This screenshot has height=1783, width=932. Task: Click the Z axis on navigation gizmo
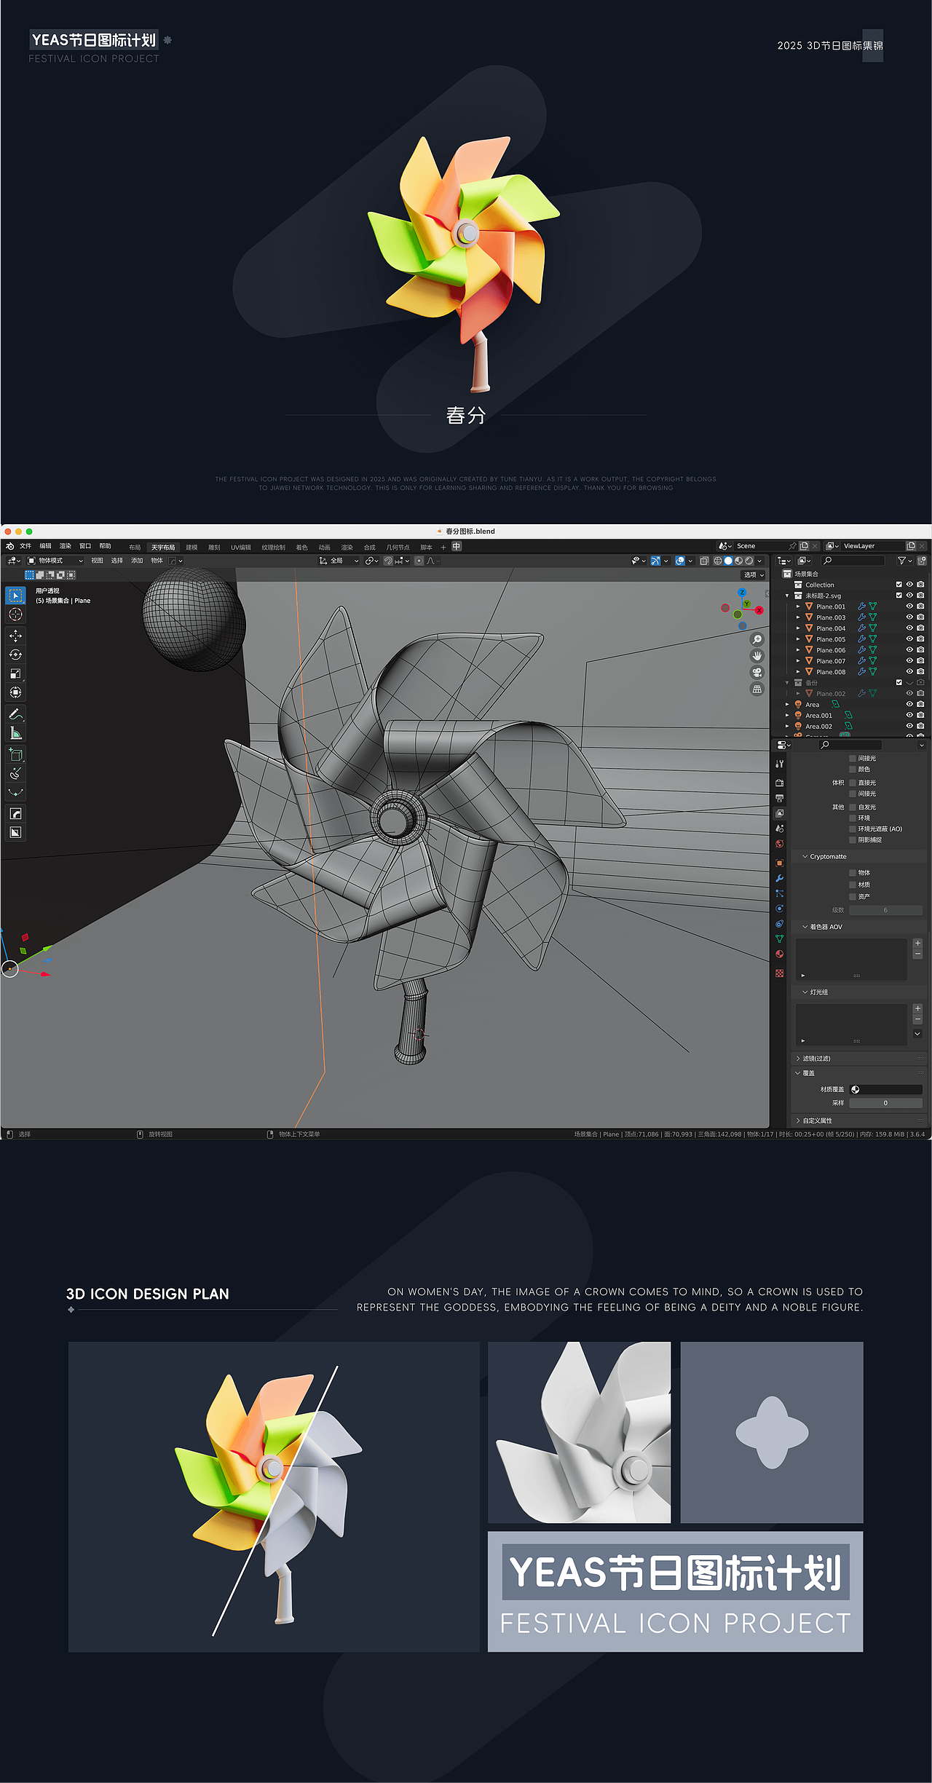742,593
